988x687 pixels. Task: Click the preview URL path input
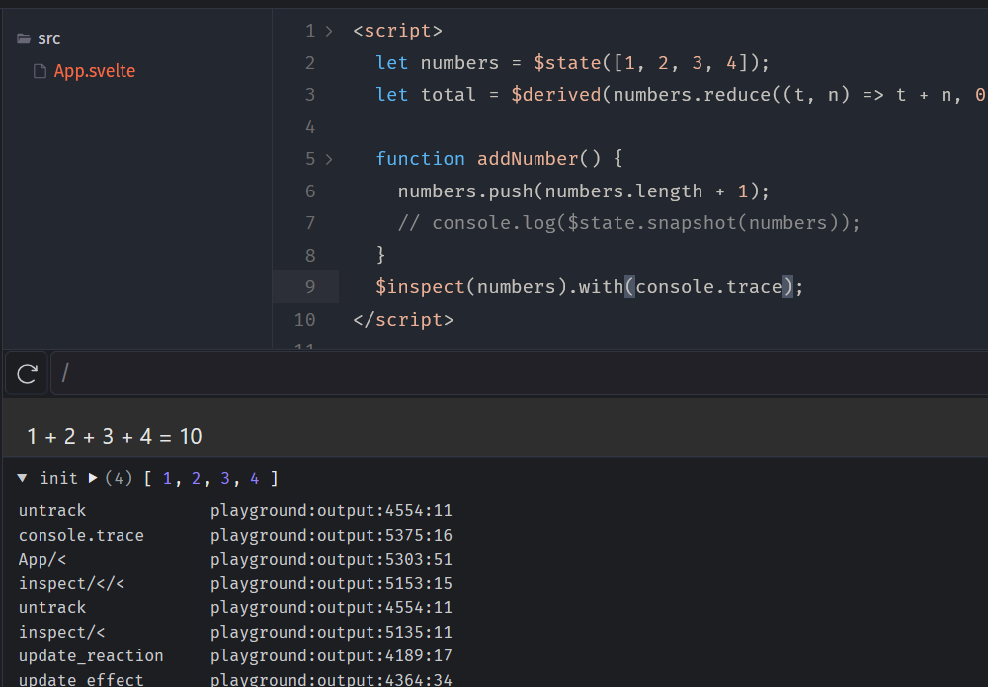pos(494,373)
